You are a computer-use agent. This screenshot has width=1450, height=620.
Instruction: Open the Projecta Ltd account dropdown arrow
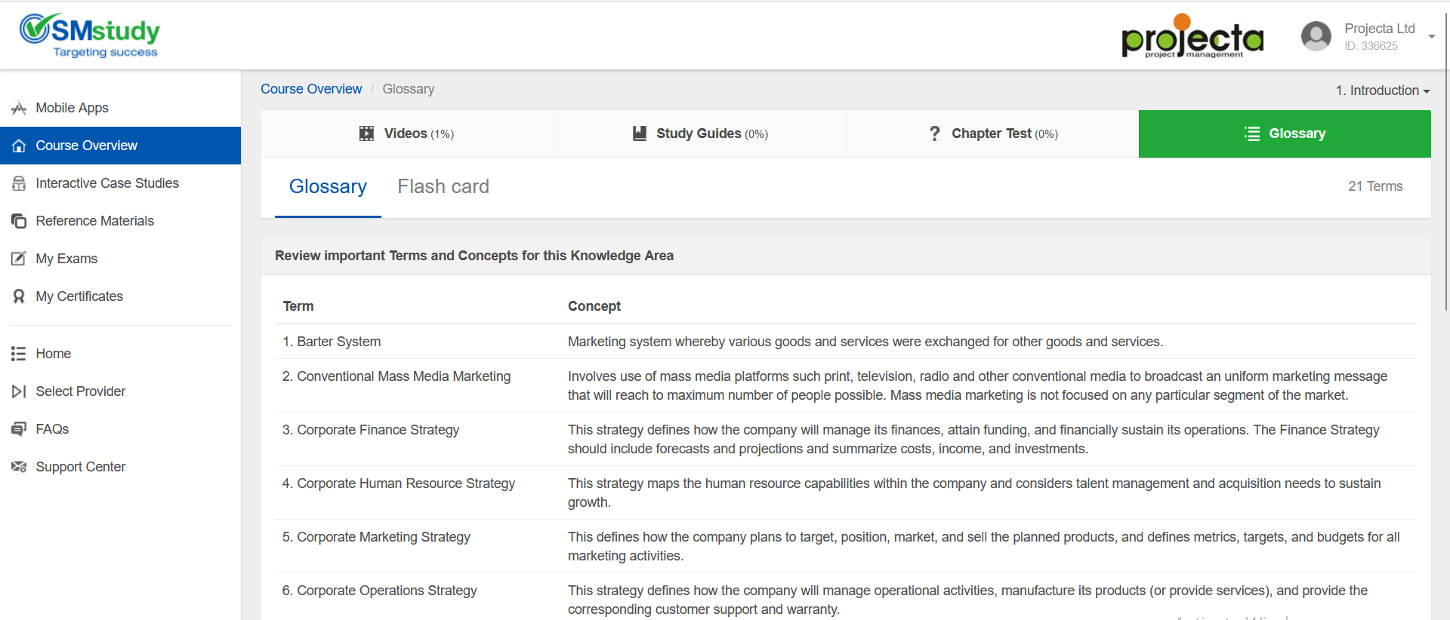(x=1431, y=37)
